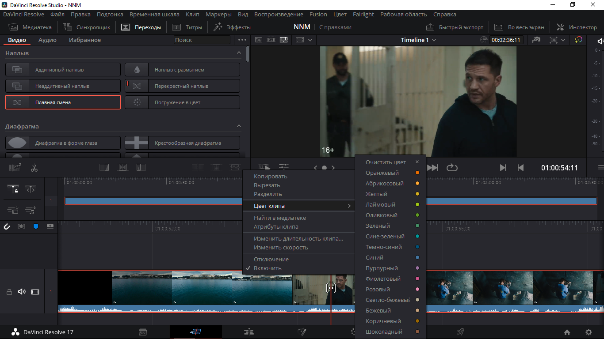604x339 pixels.
Task: Click the add track plus icon
Action: click(50, 226)
